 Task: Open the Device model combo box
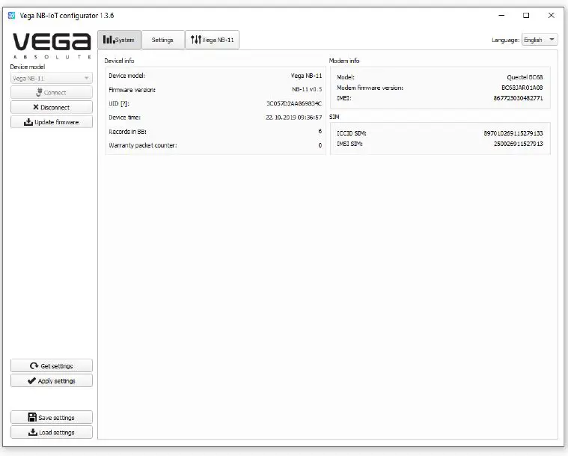tap(51, 79)
